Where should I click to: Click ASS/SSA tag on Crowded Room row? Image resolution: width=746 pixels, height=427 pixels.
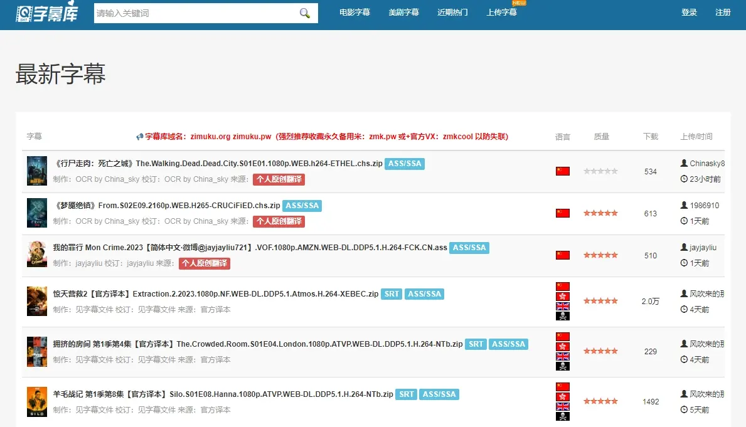click(508, 344)
